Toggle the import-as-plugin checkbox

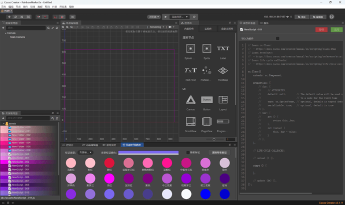pyautogui.click(x=277, y=38)
